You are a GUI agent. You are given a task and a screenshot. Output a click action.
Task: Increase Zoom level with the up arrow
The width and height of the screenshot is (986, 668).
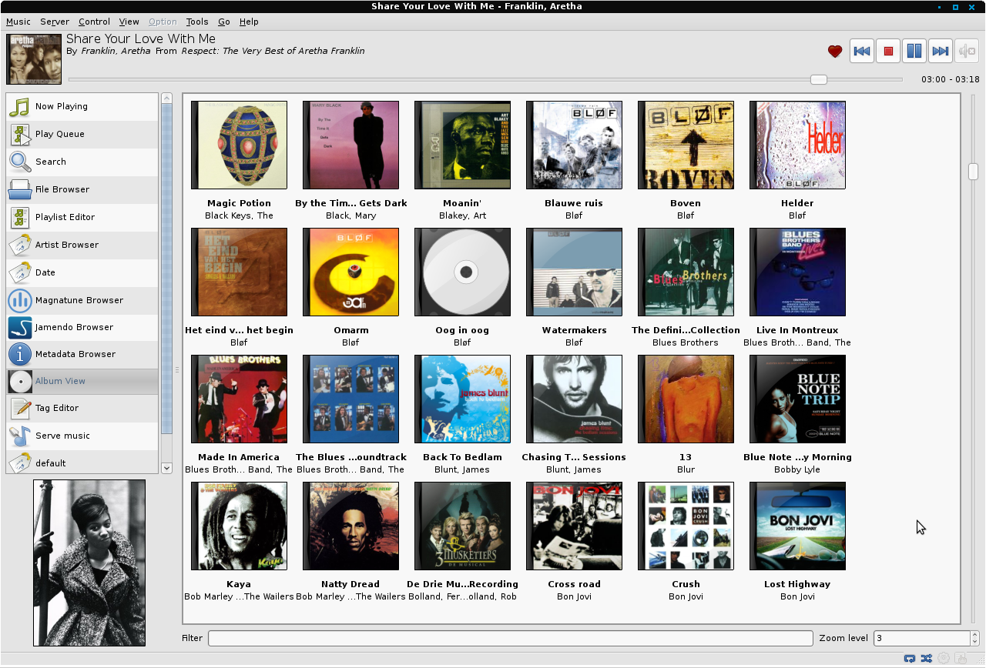(x=974, y=634)
